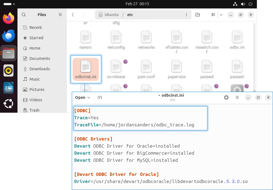The height and width of the screenshot is (190, 273).
Task: Open Text Editor's preferences gear icon
Action: (x=226, y=97)
